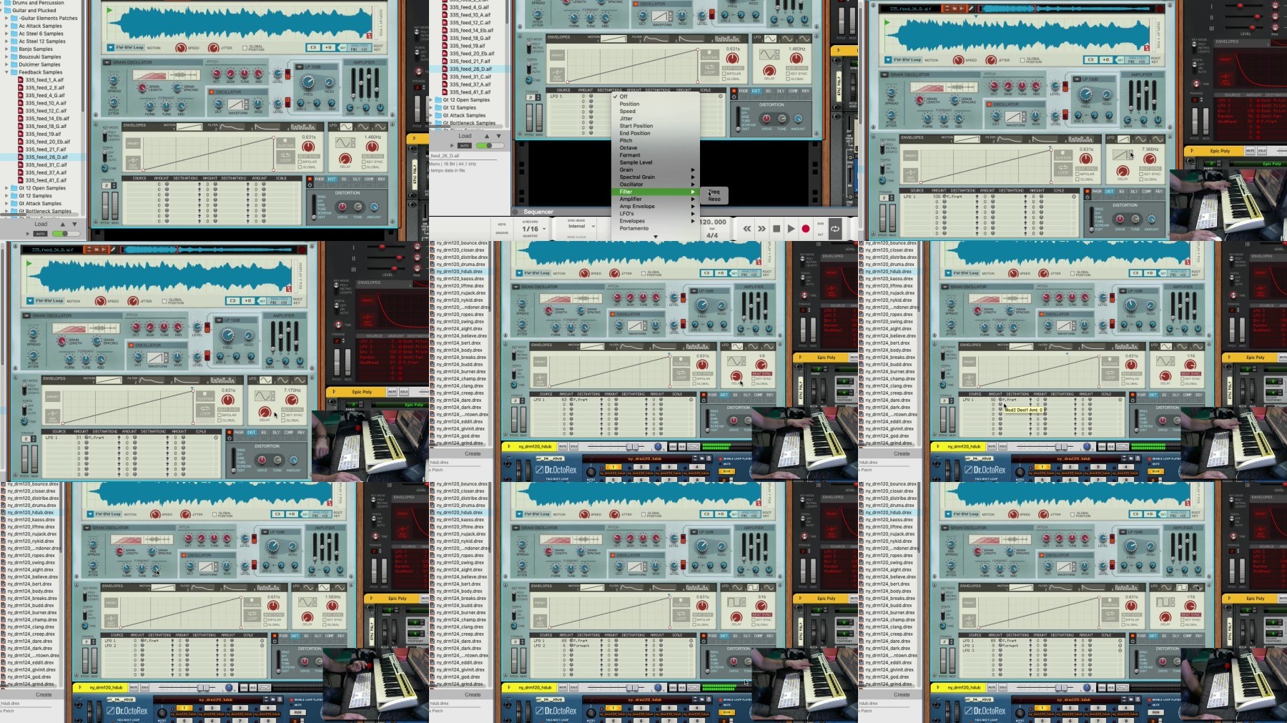
Task: Open the Spectral Grain submenu
Action: click(655, 177)
